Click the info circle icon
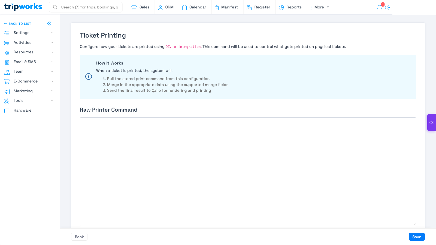This screenshot has width=436, height=245. 89,76
